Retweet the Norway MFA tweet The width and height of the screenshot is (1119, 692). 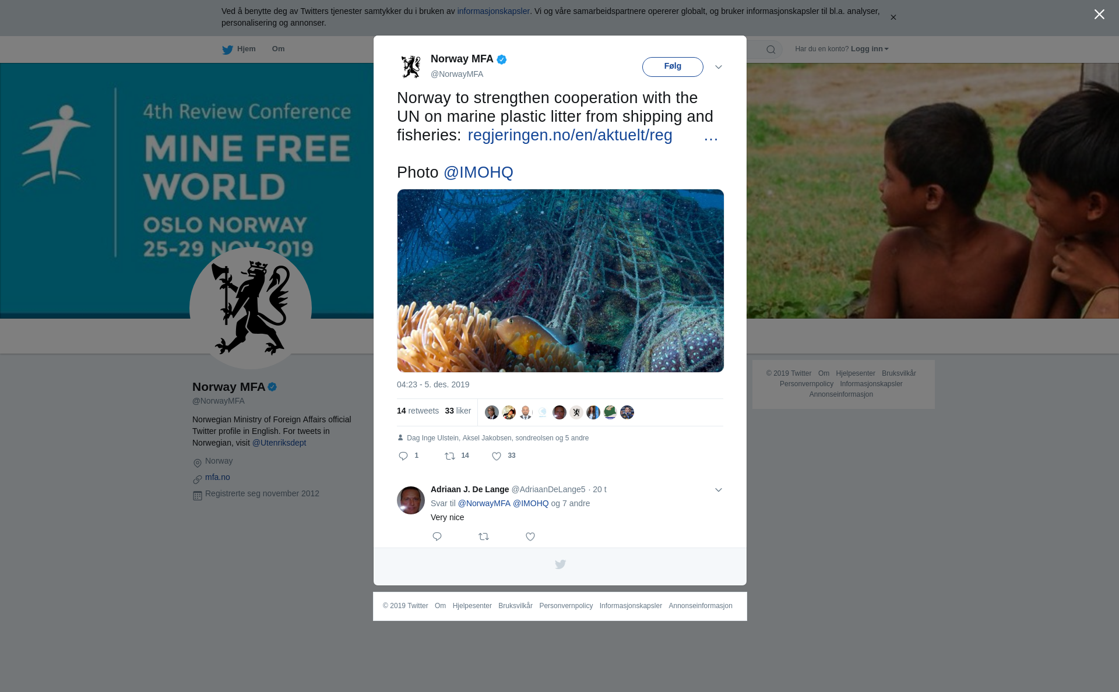click(x=450, y=456)
